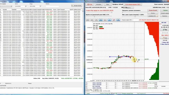Open the До date calendar dropdown
Screen dimensions: 169x95
[x=40, y=6]
